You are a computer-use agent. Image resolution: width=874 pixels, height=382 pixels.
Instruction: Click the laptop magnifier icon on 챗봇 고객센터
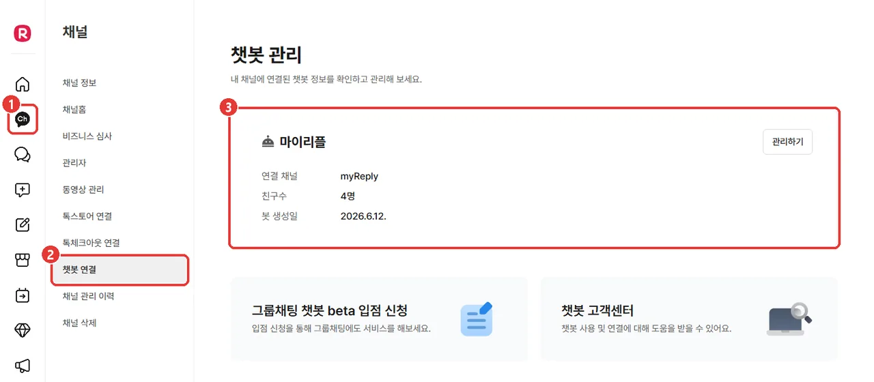click(789, 319)
